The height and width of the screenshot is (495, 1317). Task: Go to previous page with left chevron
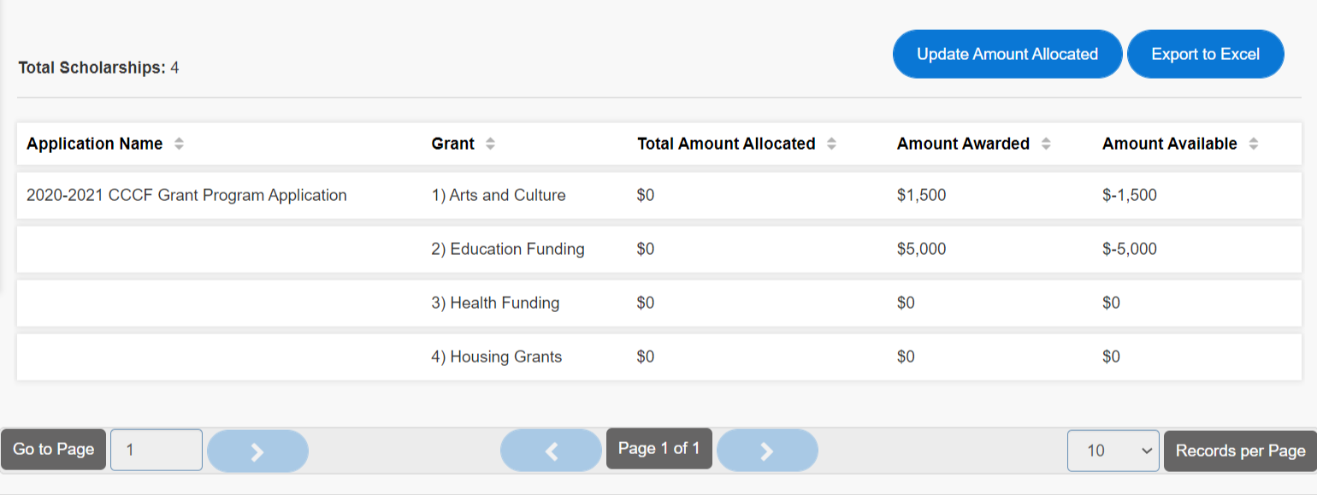pos(551,451)
